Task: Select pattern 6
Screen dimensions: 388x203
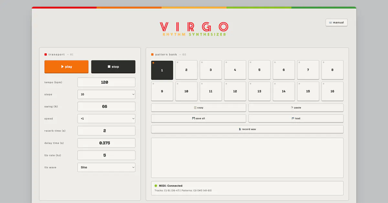Action: click(x=284, y=70)
